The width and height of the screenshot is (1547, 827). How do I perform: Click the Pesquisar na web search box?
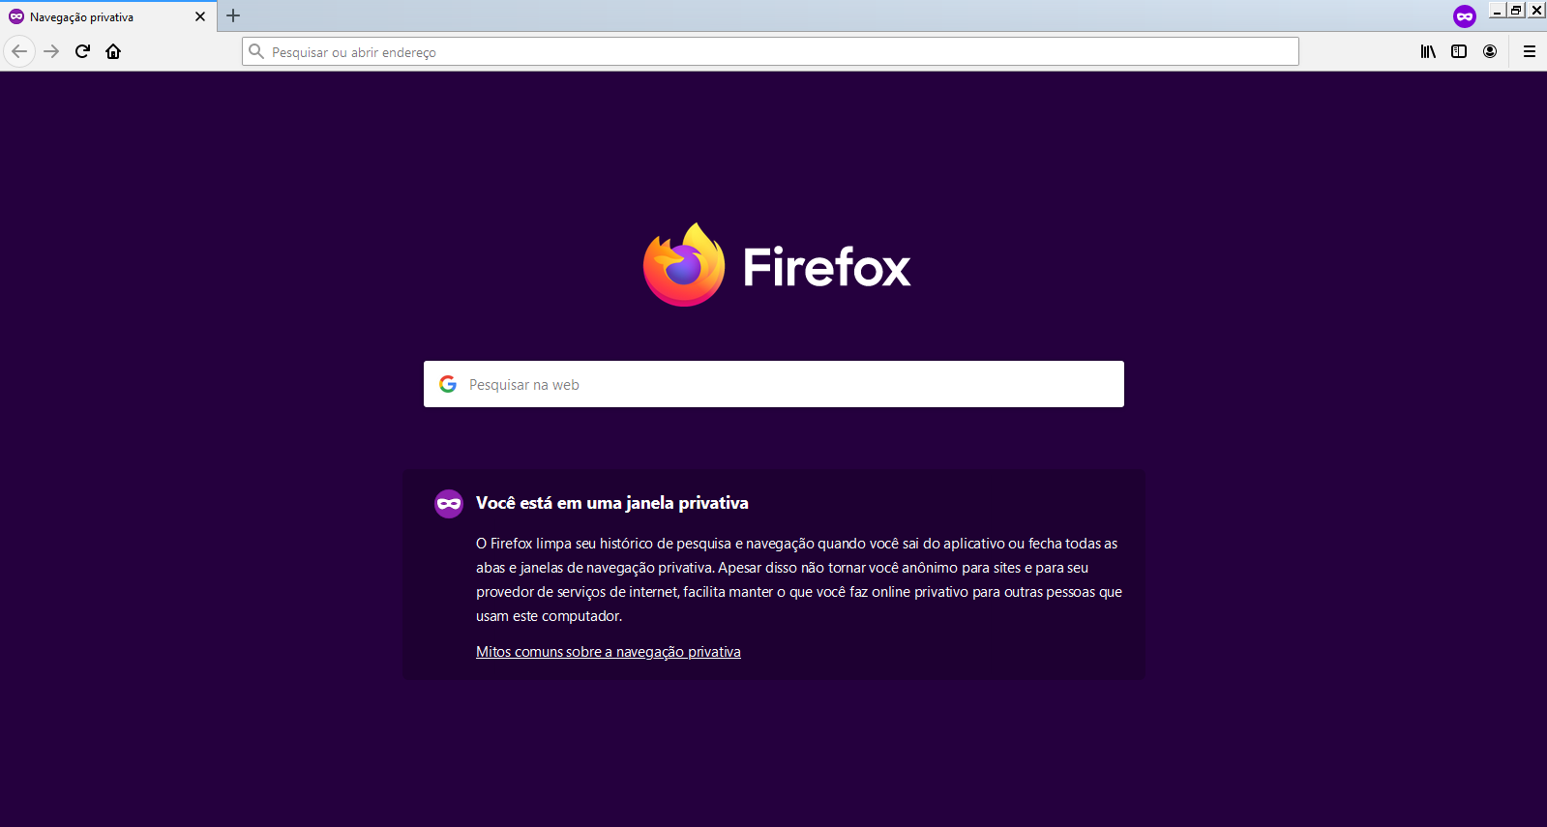pos(774,384)
